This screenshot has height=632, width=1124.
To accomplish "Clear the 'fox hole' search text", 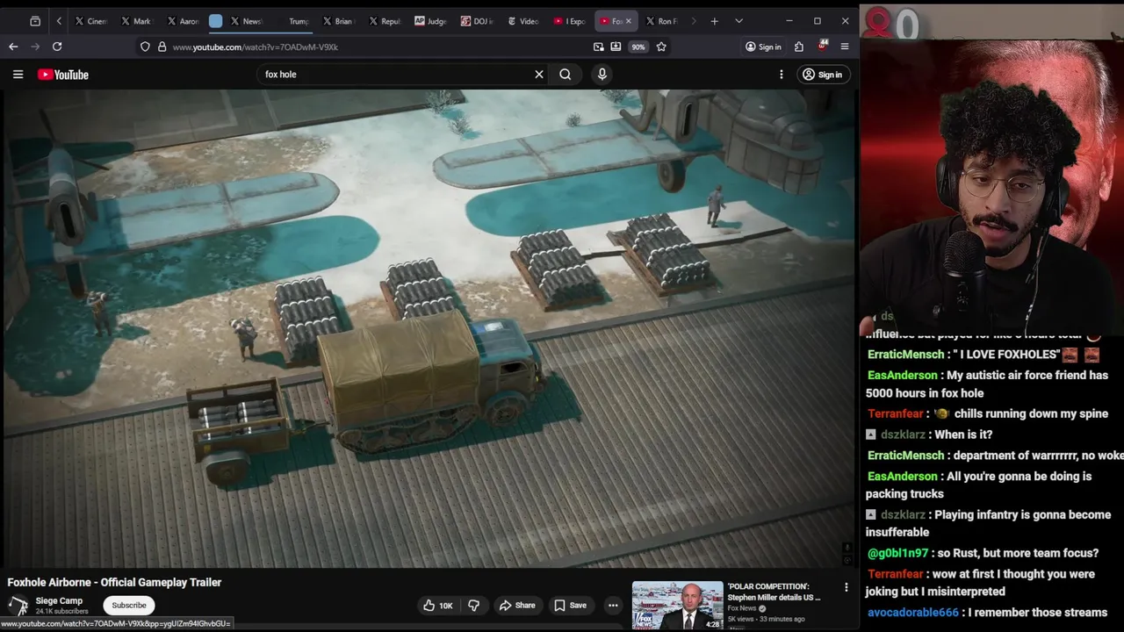I will point(539,75).
